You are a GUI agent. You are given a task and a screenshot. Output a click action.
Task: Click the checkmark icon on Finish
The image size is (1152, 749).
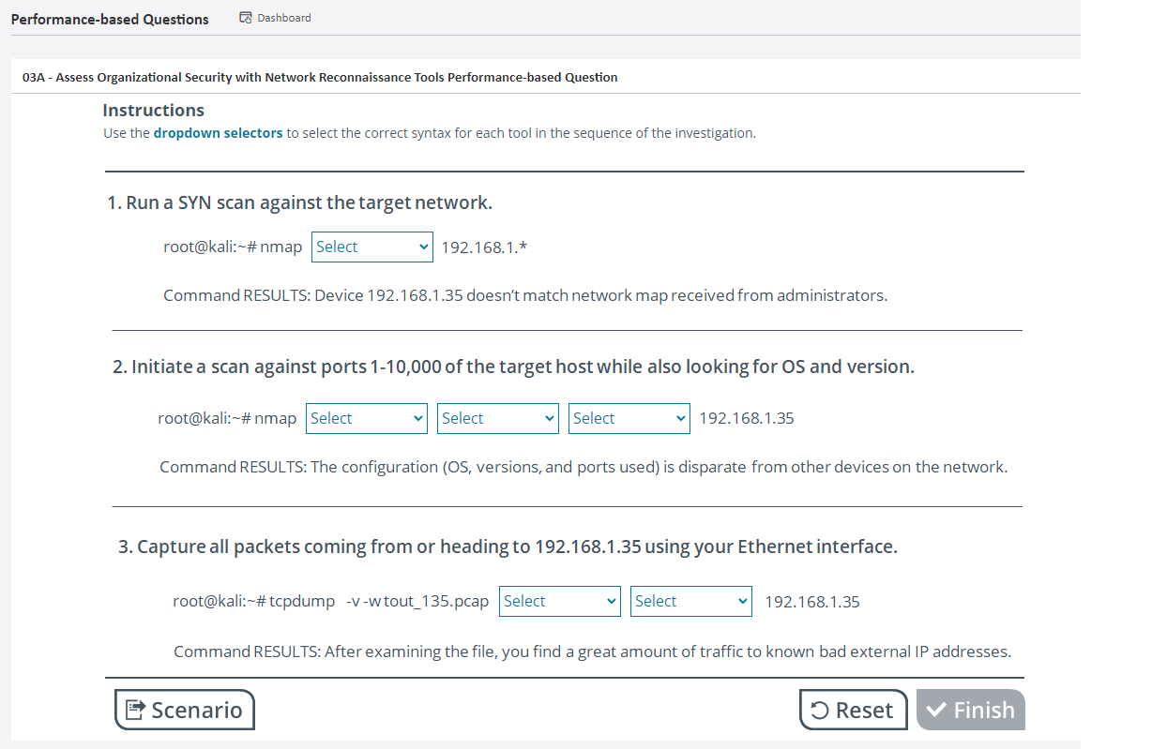tap(936, 711)
